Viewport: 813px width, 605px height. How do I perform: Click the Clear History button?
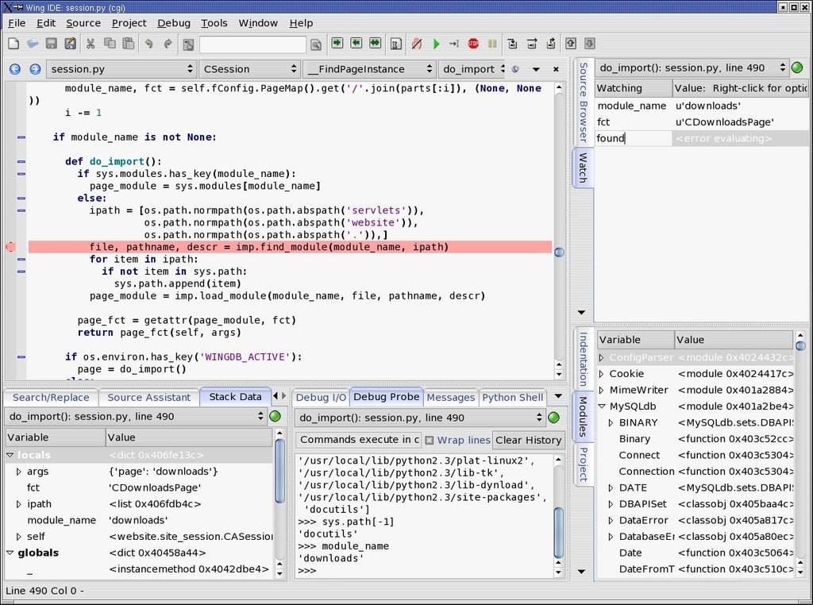[x=528, y=440]
